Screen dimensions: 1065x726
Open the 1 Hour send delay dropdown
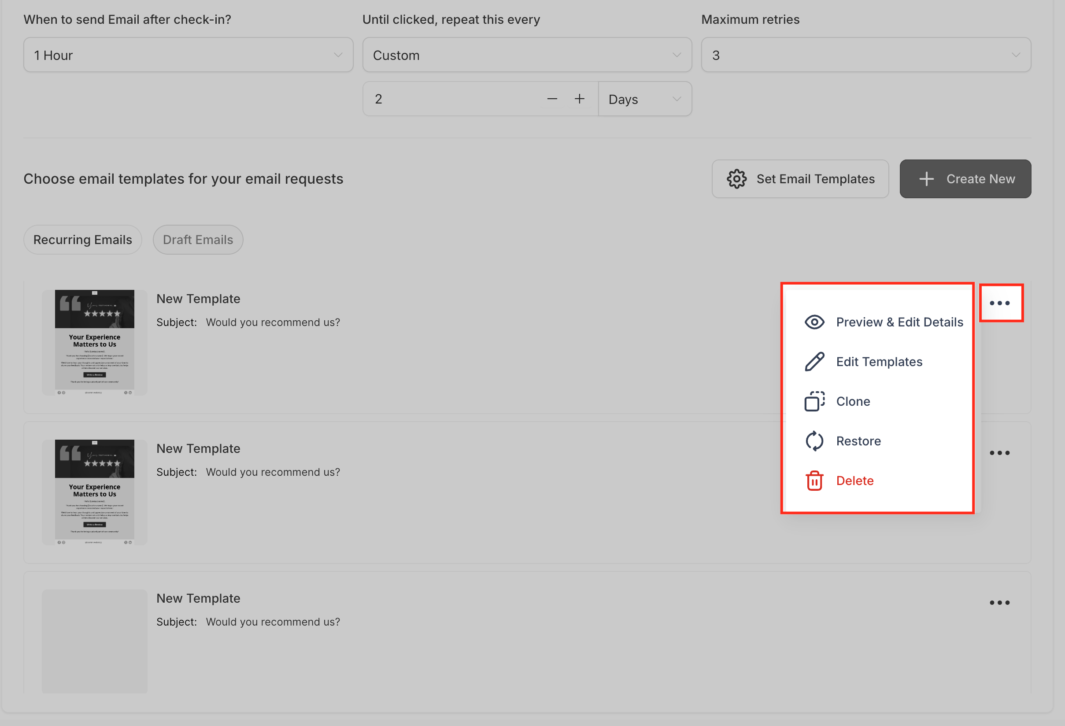[188, 55]
